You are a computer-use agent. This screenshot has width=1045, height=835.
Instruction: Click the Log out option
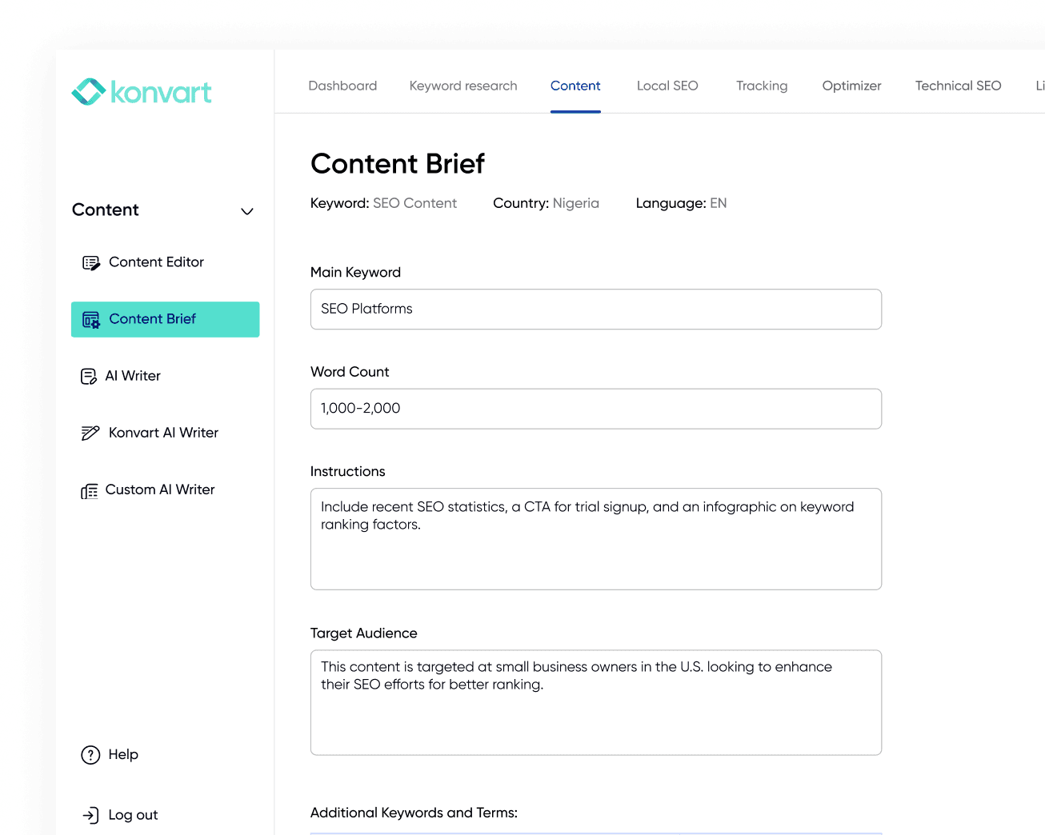(132, 814)
